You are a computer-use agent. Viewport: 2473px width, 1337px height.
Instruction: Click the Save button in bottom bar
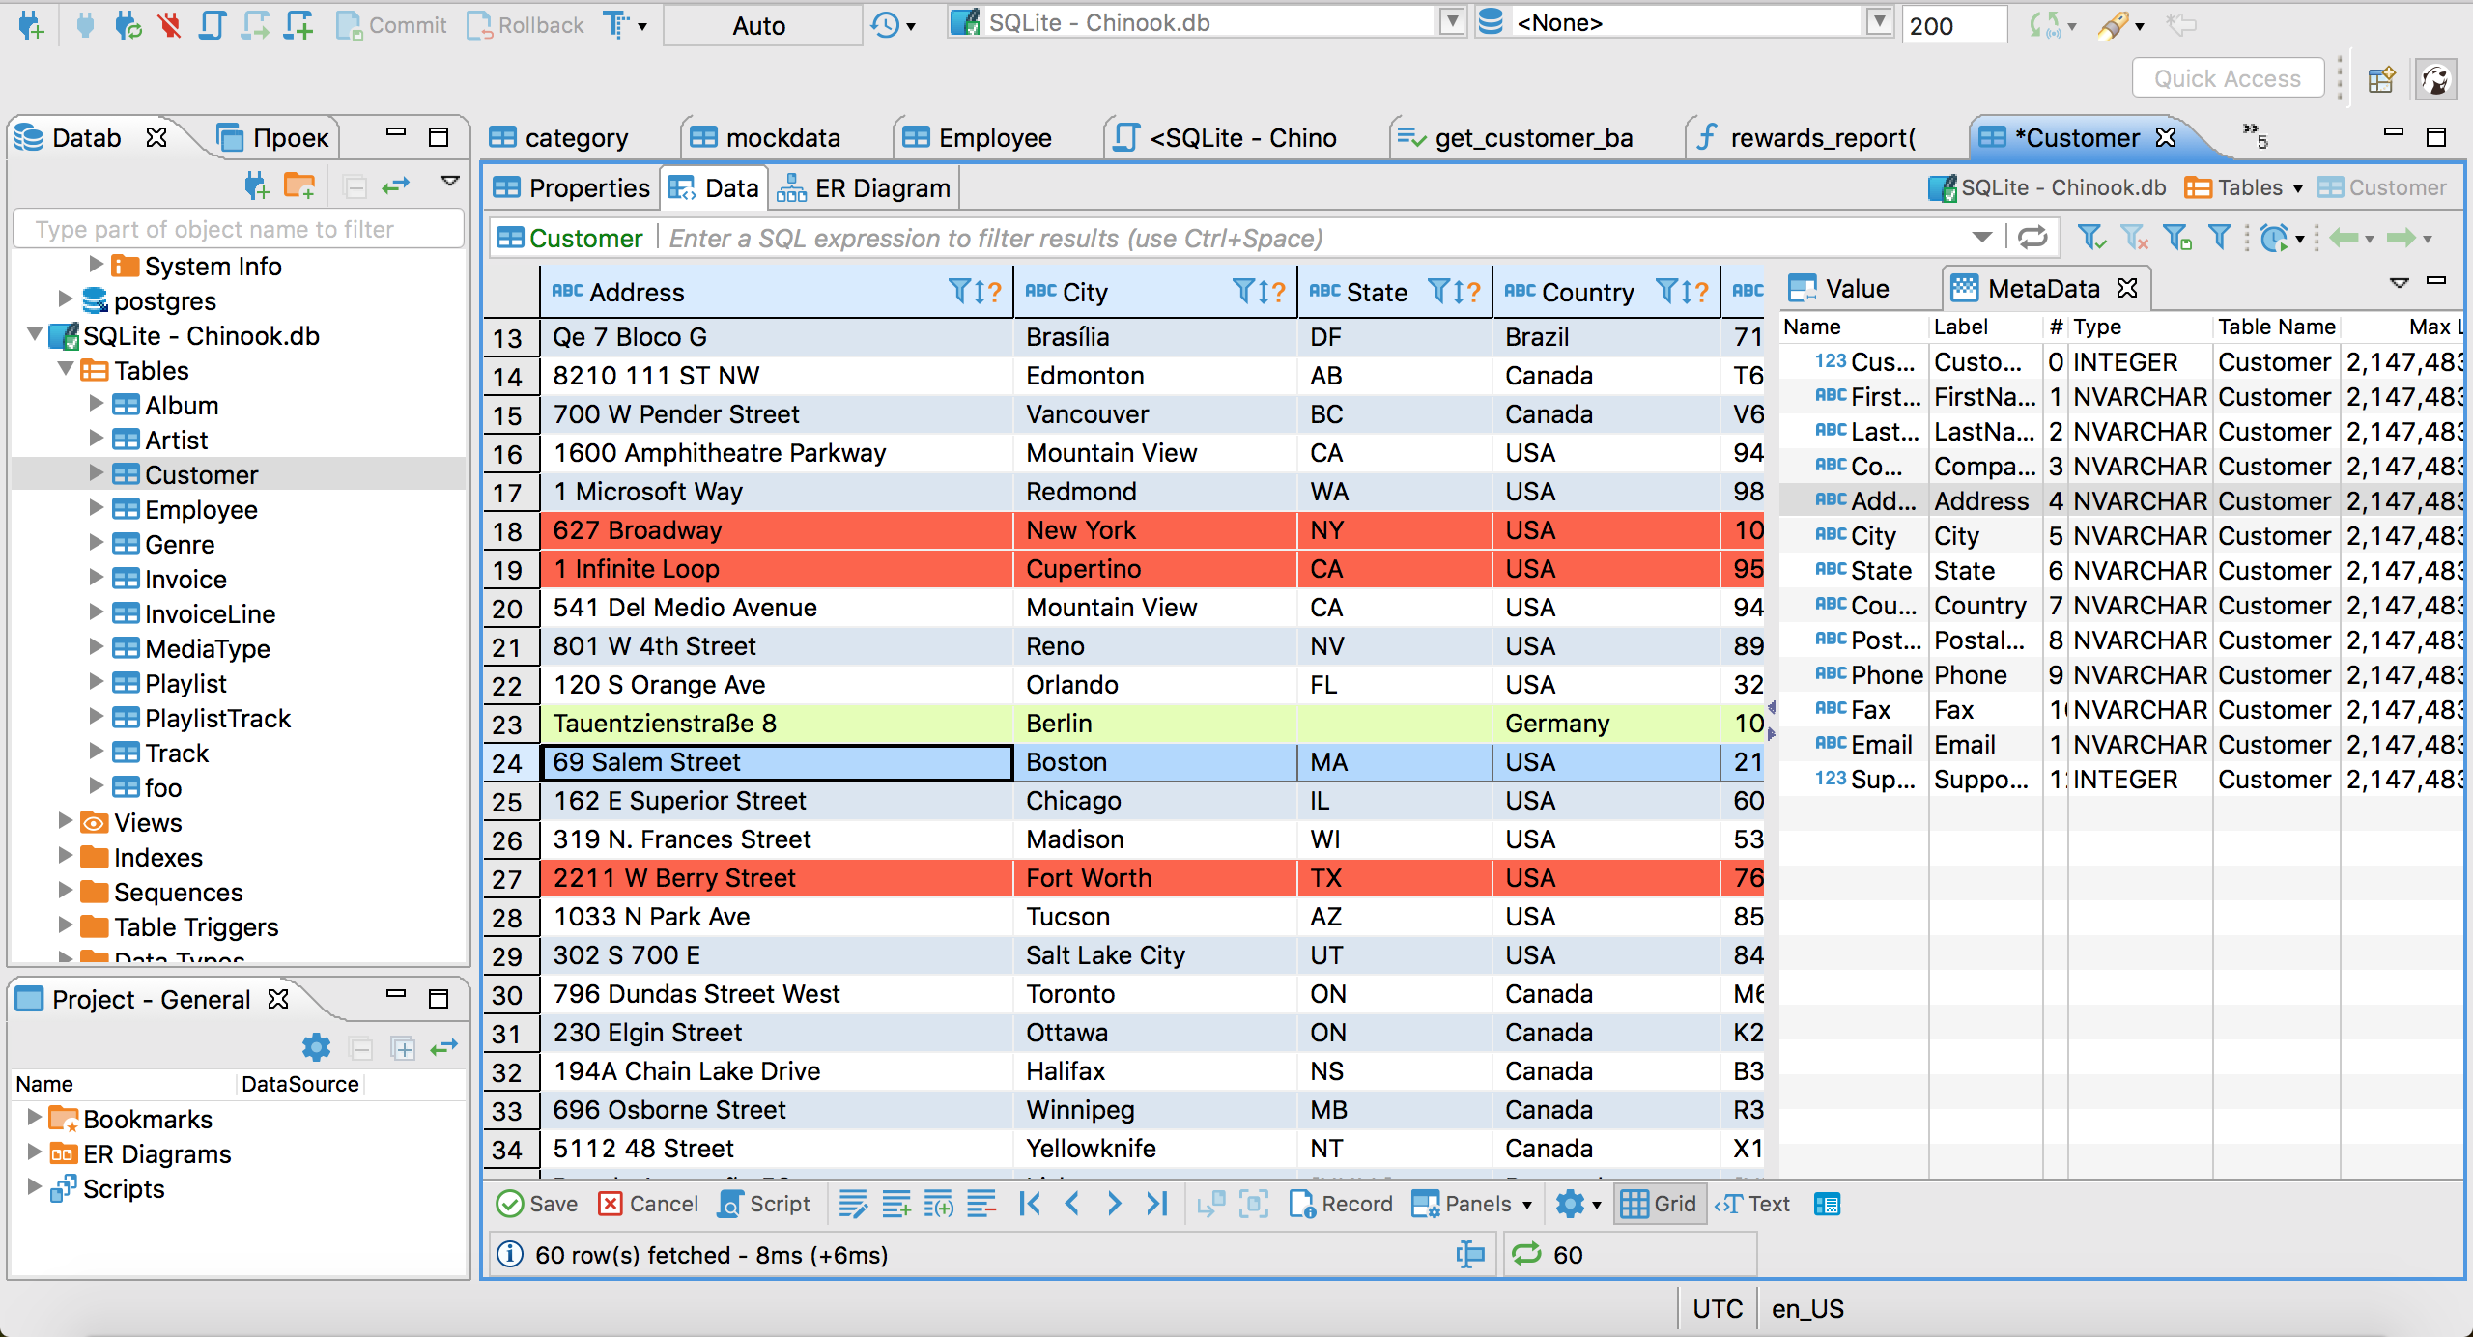click(542, 1206)
